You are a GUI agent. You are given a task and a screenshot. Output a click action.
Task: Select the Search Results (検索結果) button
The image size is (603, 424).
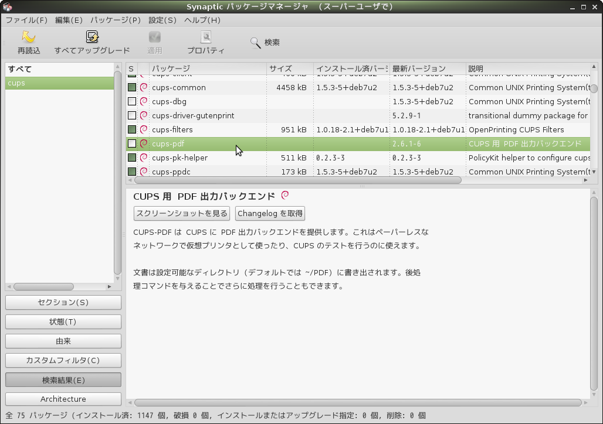[x=63, y=380]
